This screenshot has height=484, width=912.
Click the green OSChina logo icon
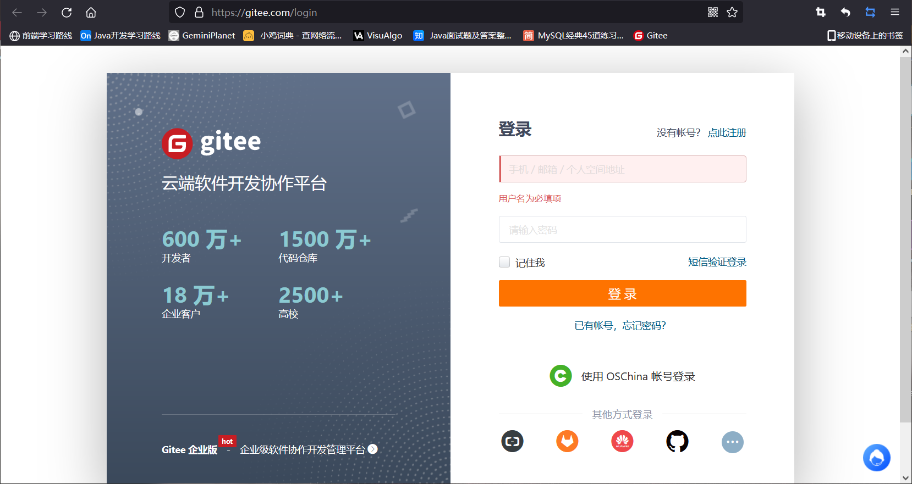[x=561, y=376]
